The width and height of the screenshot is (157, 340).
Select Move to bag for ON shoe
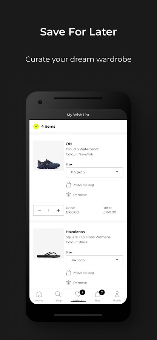pyautogui.click(x=83, y=185)
